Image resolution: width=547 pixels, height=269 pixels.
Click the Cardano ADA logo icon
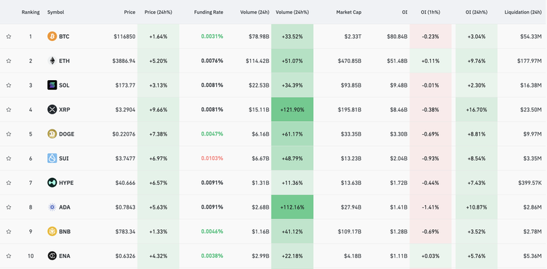tap(52, 207)
